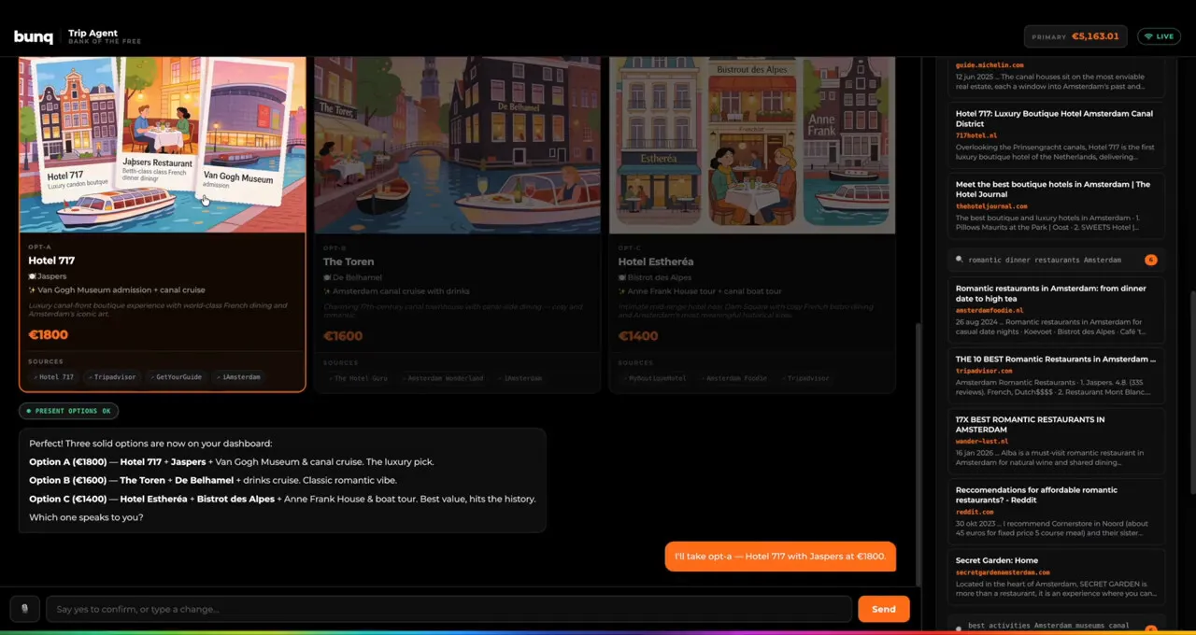Screen dimensions: 1196x635
Task: Open the PRIMARY €5,163.01 balance pill
Action: (x=1075, y=36)
